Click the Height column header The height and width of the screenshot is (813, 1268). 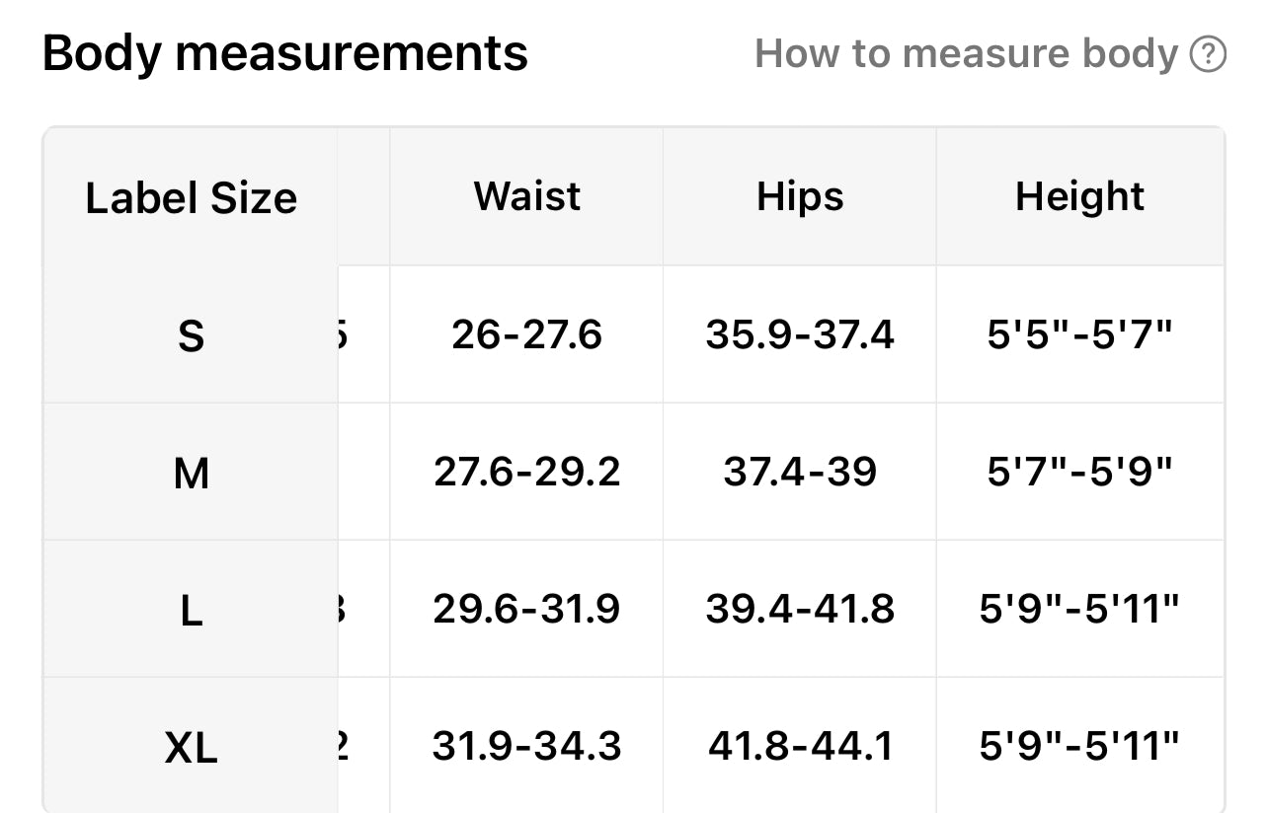(1079, 195)
